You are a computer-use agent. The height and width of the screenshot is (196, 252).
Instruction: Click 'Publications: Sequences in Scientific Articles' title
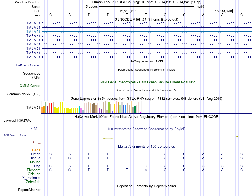click(146, 70)
